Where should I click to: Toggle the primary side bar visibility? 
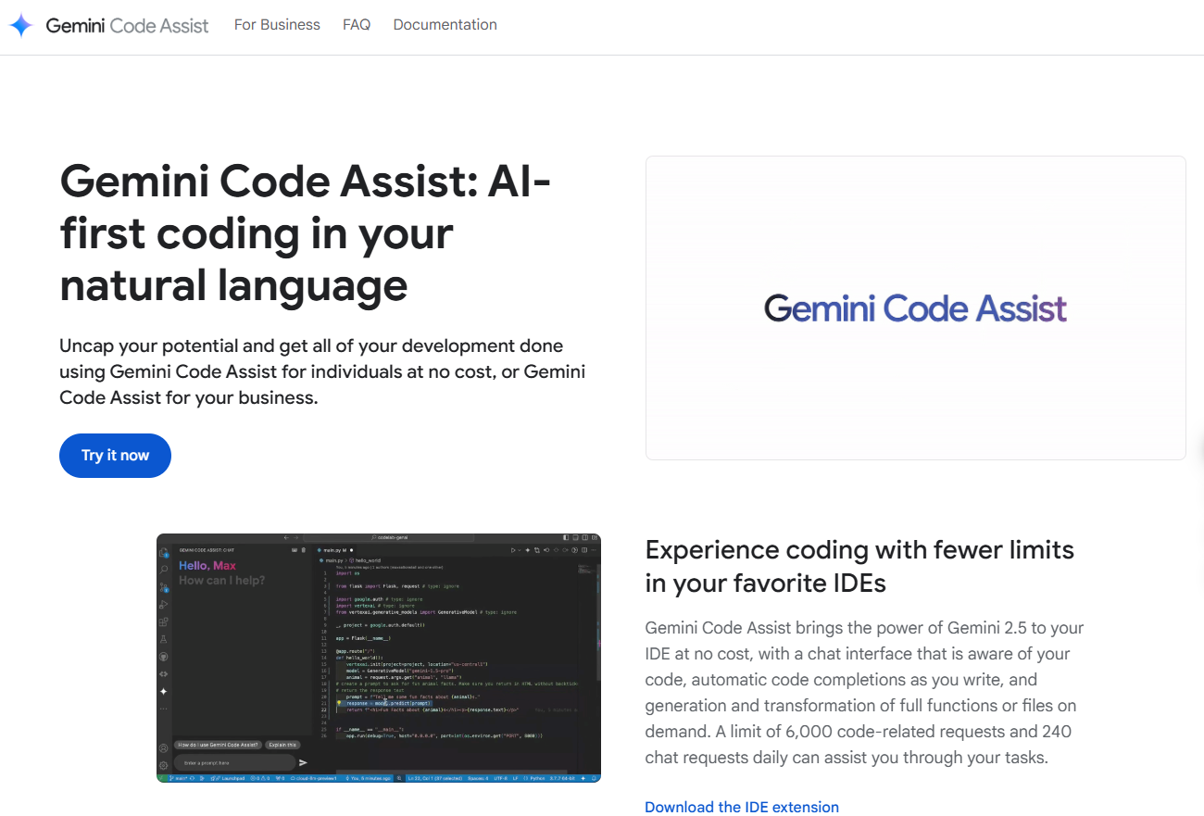coord(566,537)
